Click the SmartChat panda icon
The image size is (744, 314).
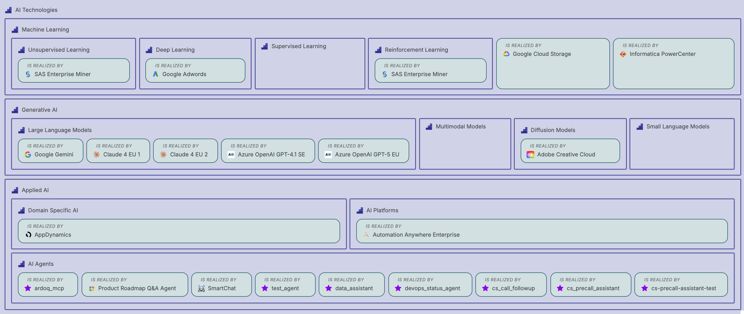coord(201,288)
